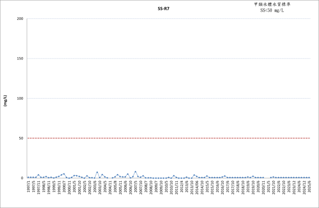
Task: Click the 2013/10 x-axis label
Action: click(192, 187)
